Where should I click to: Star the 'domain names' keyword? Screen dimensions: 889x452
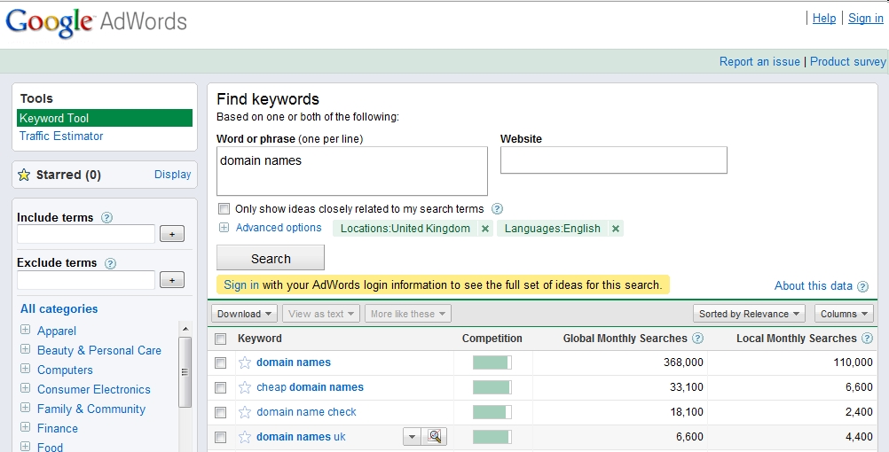[x=244, y=362]
